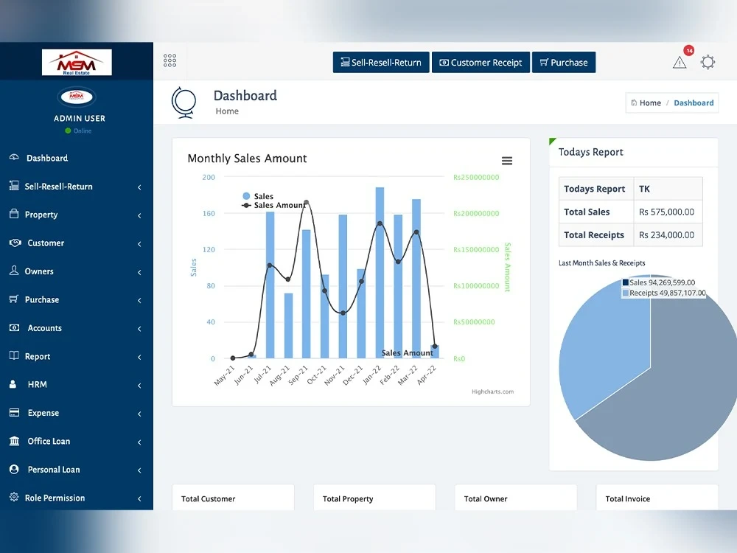
Task: Click the Owners person sidebar icon
Action: 14,271
